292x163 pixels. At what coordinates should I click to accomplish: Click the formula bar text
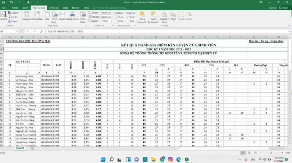tap(66, 32)
